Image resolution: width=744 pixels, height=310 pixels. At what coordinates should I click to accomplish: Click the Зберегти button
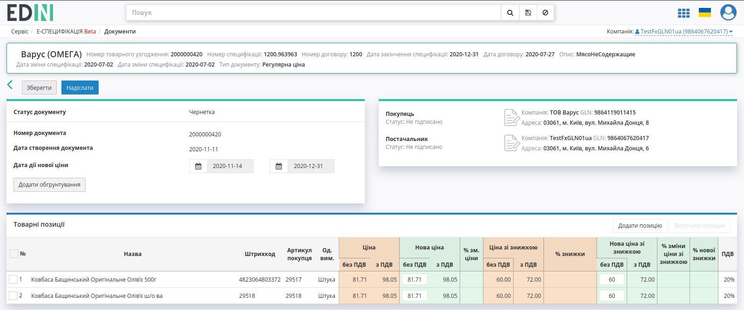point(39,88)
